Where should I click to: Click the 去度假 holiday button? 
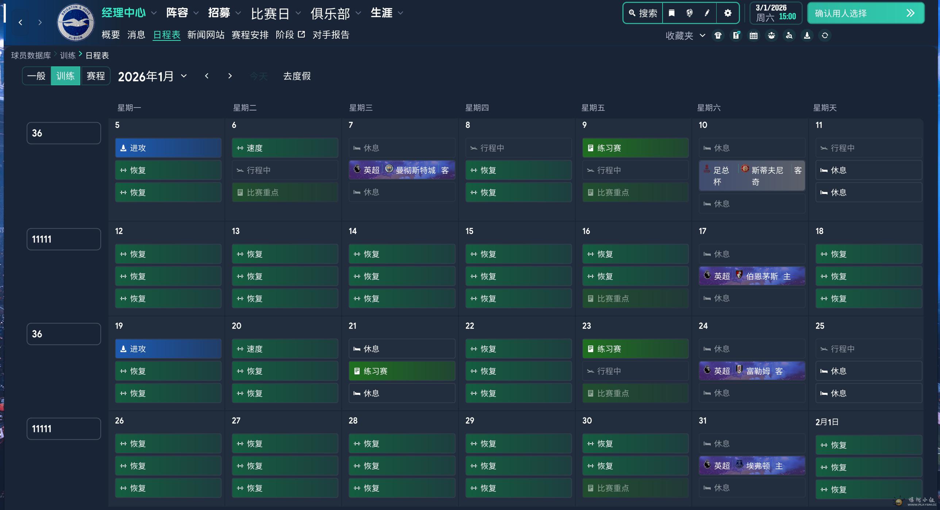click(297, 76)
